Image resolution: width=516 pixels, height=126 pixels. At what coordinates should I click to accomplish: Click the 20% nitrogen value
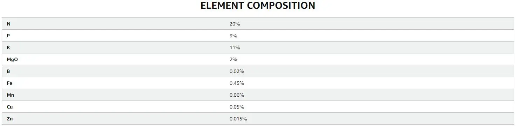coord(235,24)
